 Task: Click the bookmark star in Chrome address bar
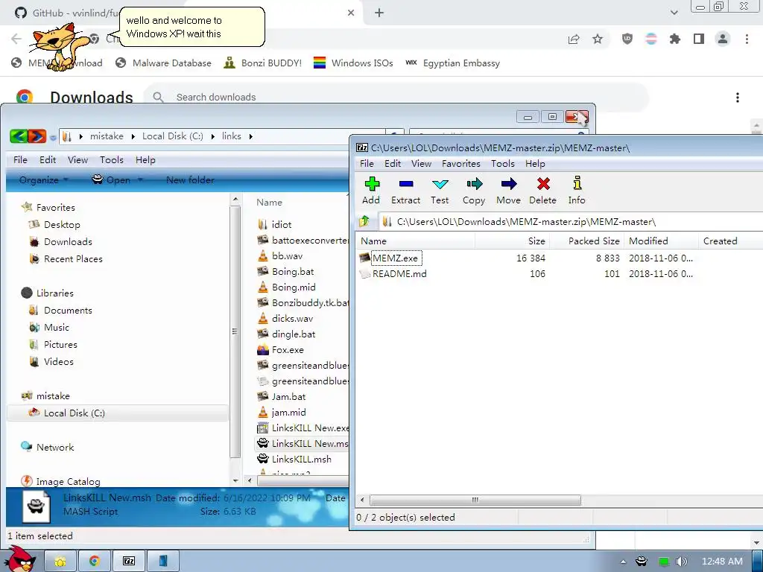(598, 39)
